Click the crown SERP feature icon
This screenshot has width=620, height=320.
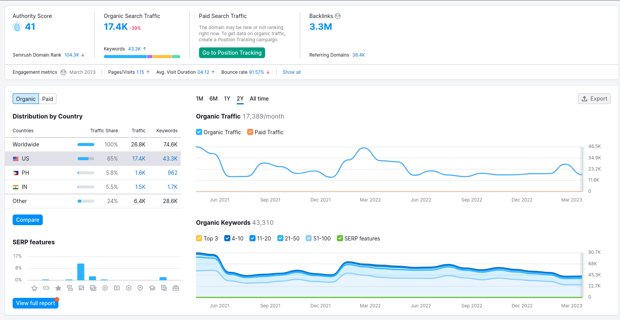(x=34, y=288)
